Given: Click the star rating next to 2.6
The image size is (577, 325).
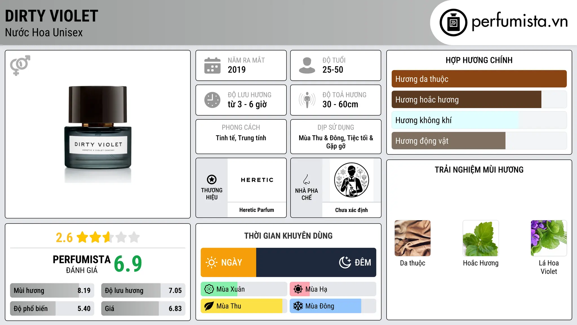Looking at the screenshot, I should pyautogui.click(x=108, y=237).
